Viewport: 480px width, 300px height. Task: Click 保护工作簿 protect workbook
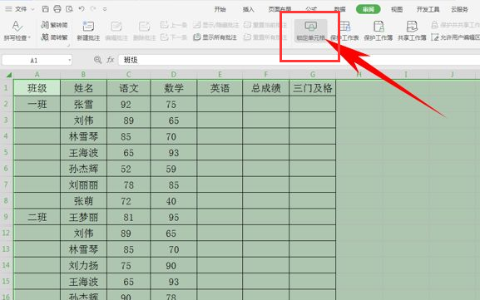(x=379, y=31)
